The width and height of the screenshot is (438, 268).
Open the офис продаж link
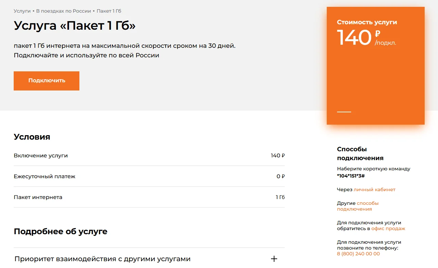[x=388, y=228]
